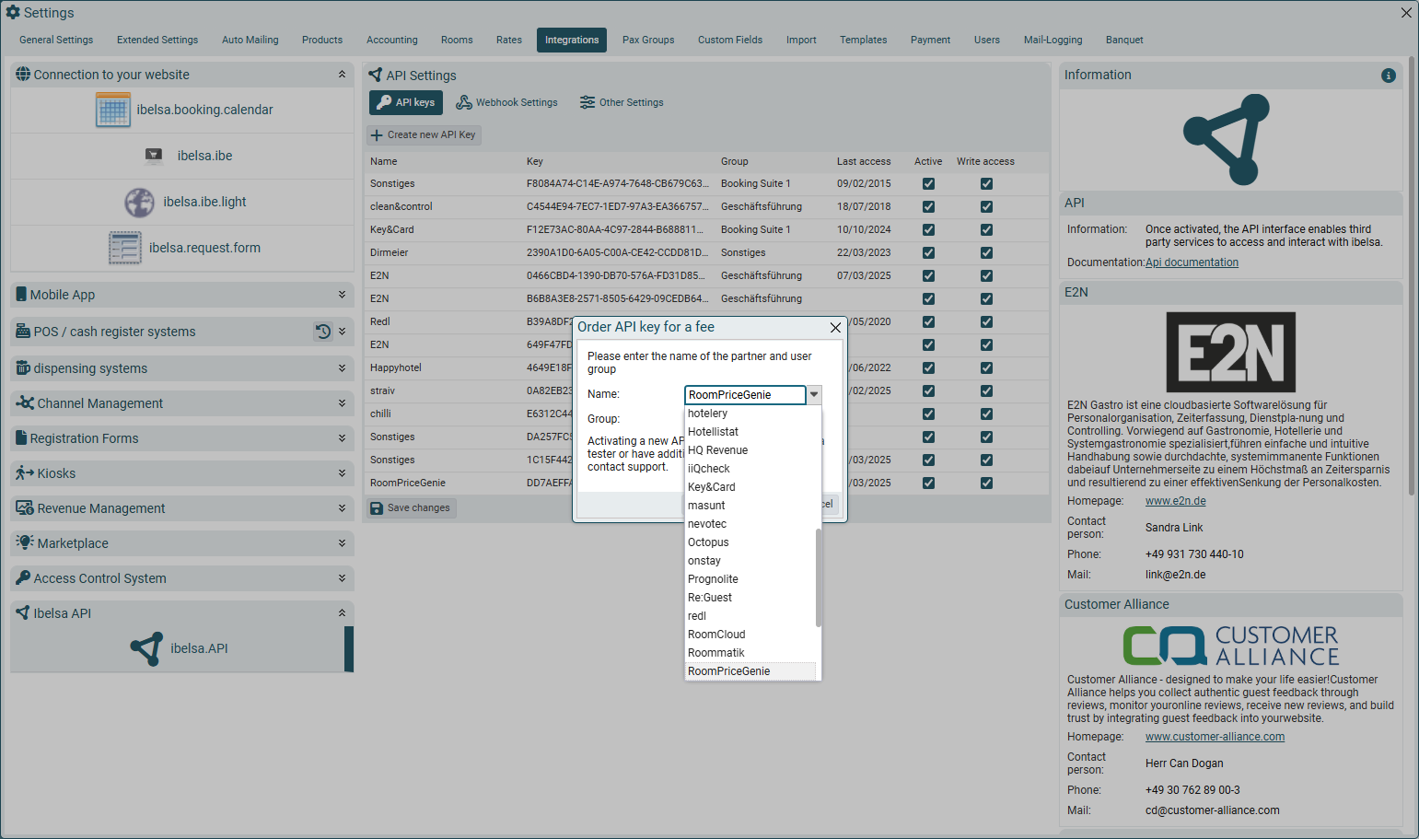Click the Name input field in dialog
The height and width of the screenshot is (839, 1419).
745,394
